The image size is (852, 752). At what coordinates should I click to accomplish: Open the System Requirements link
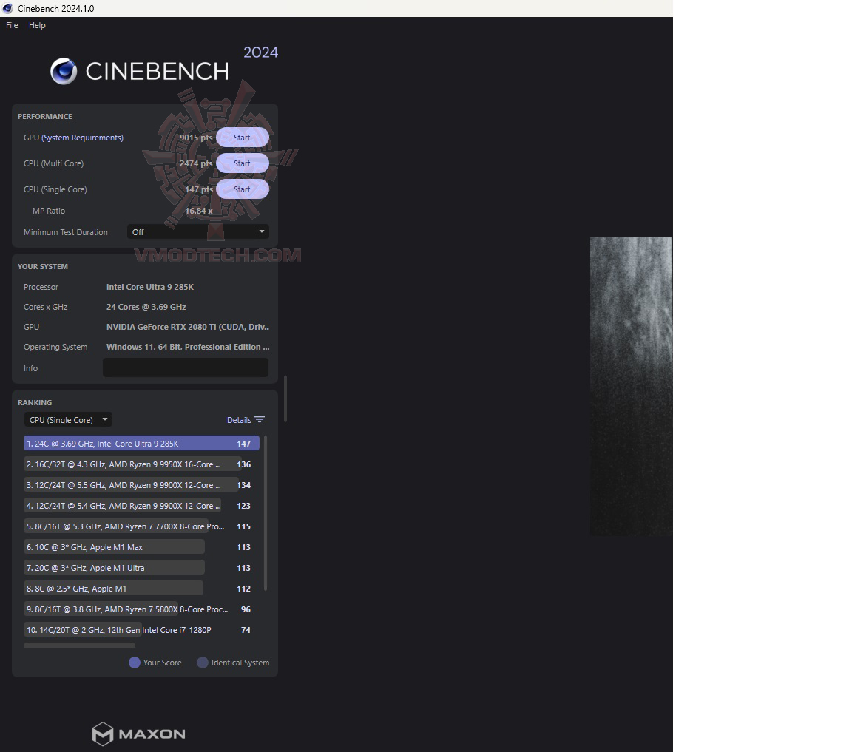point(83,138)
